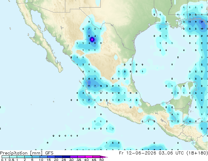This screenshot has height=161, width=208.
Task: Pick the legend swatch between 45 and 50
Action: click(x=96, y=157)
